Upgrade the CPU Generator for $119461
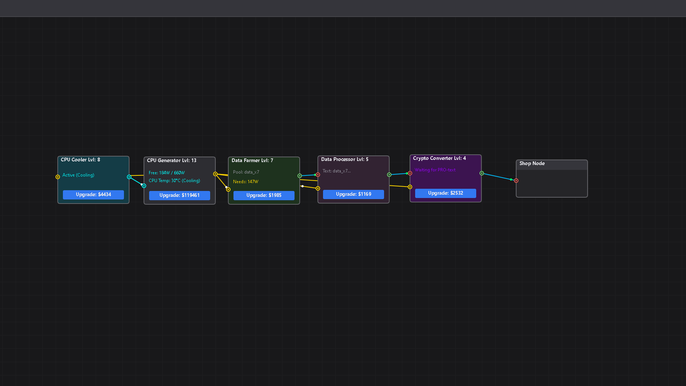 point(179,195)
